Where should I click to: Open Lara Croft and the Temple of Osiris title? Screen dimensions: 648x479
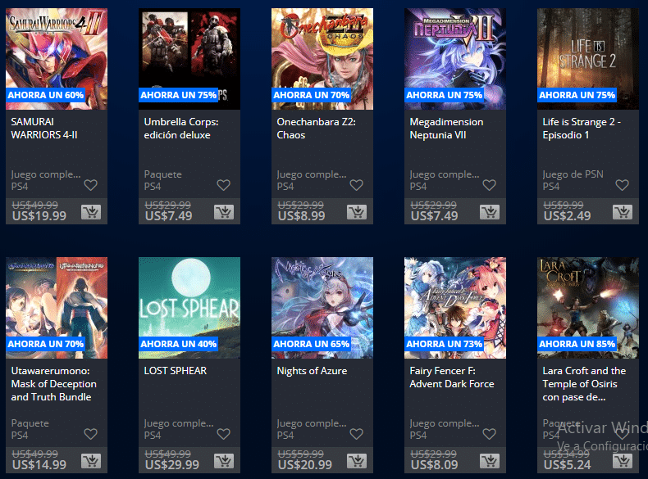584,384
